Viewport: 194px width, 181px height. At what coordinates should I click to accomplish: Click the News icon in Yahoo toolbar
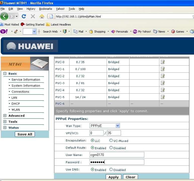(x=155, y=32)
